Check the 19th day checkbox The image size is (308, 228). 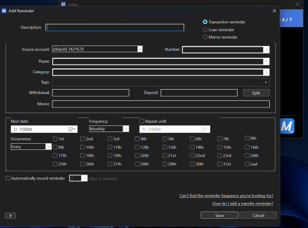tap(110, 155)
